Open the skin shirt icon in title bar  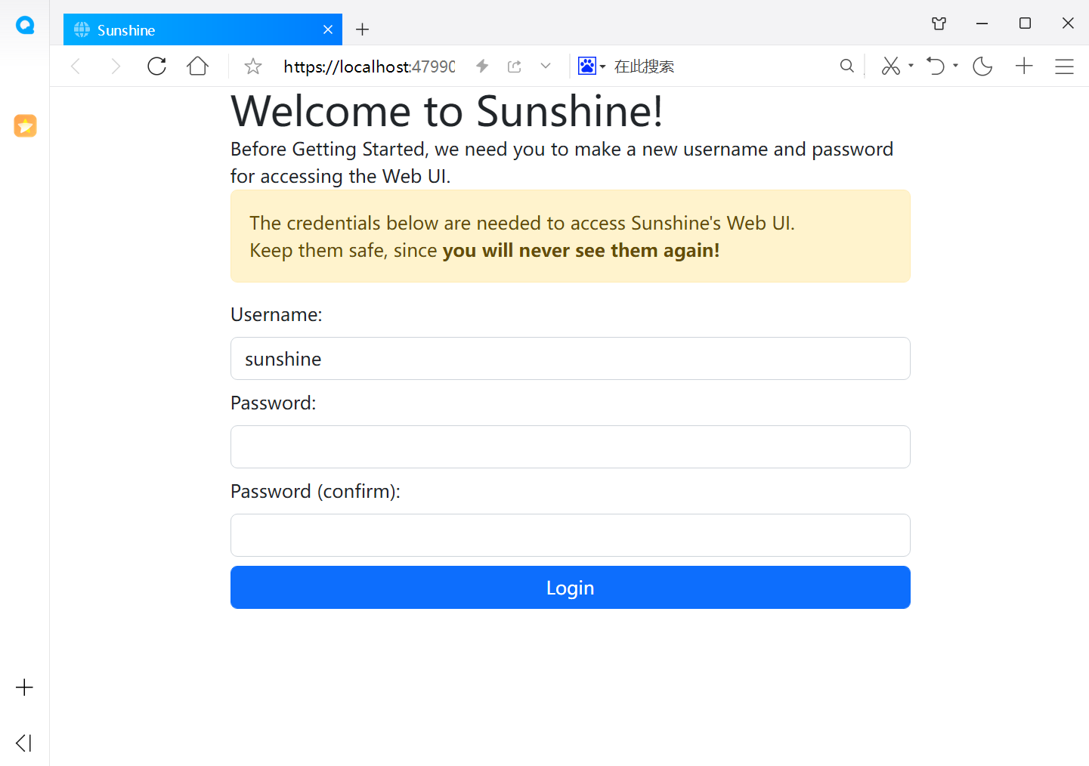click(x=939, y=23)
